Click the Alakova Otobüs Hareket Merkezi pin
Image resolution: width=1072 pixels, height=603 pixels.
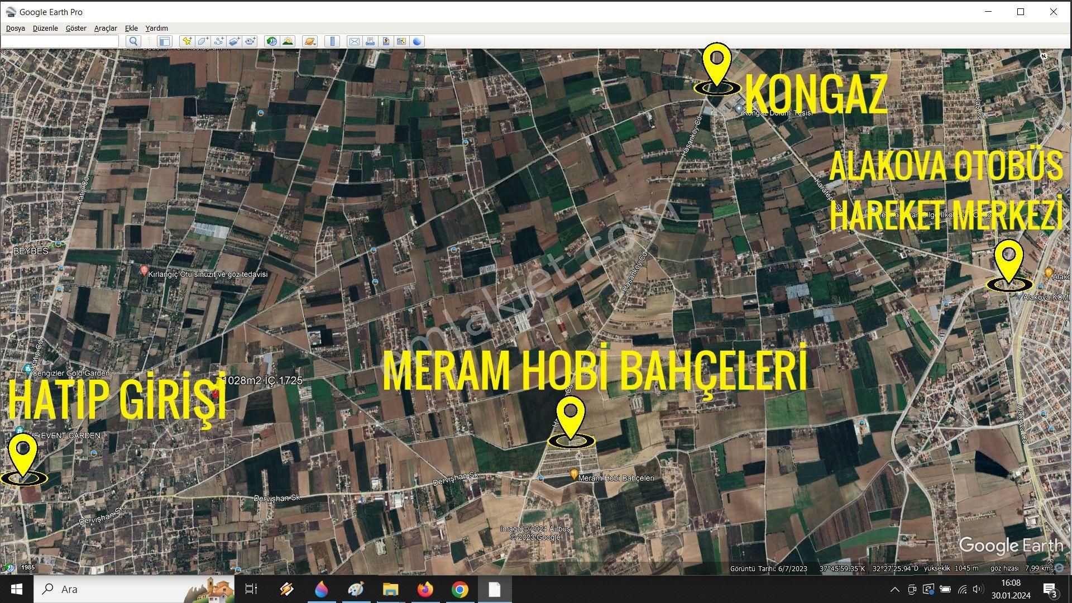click(x=1008, y=265)
